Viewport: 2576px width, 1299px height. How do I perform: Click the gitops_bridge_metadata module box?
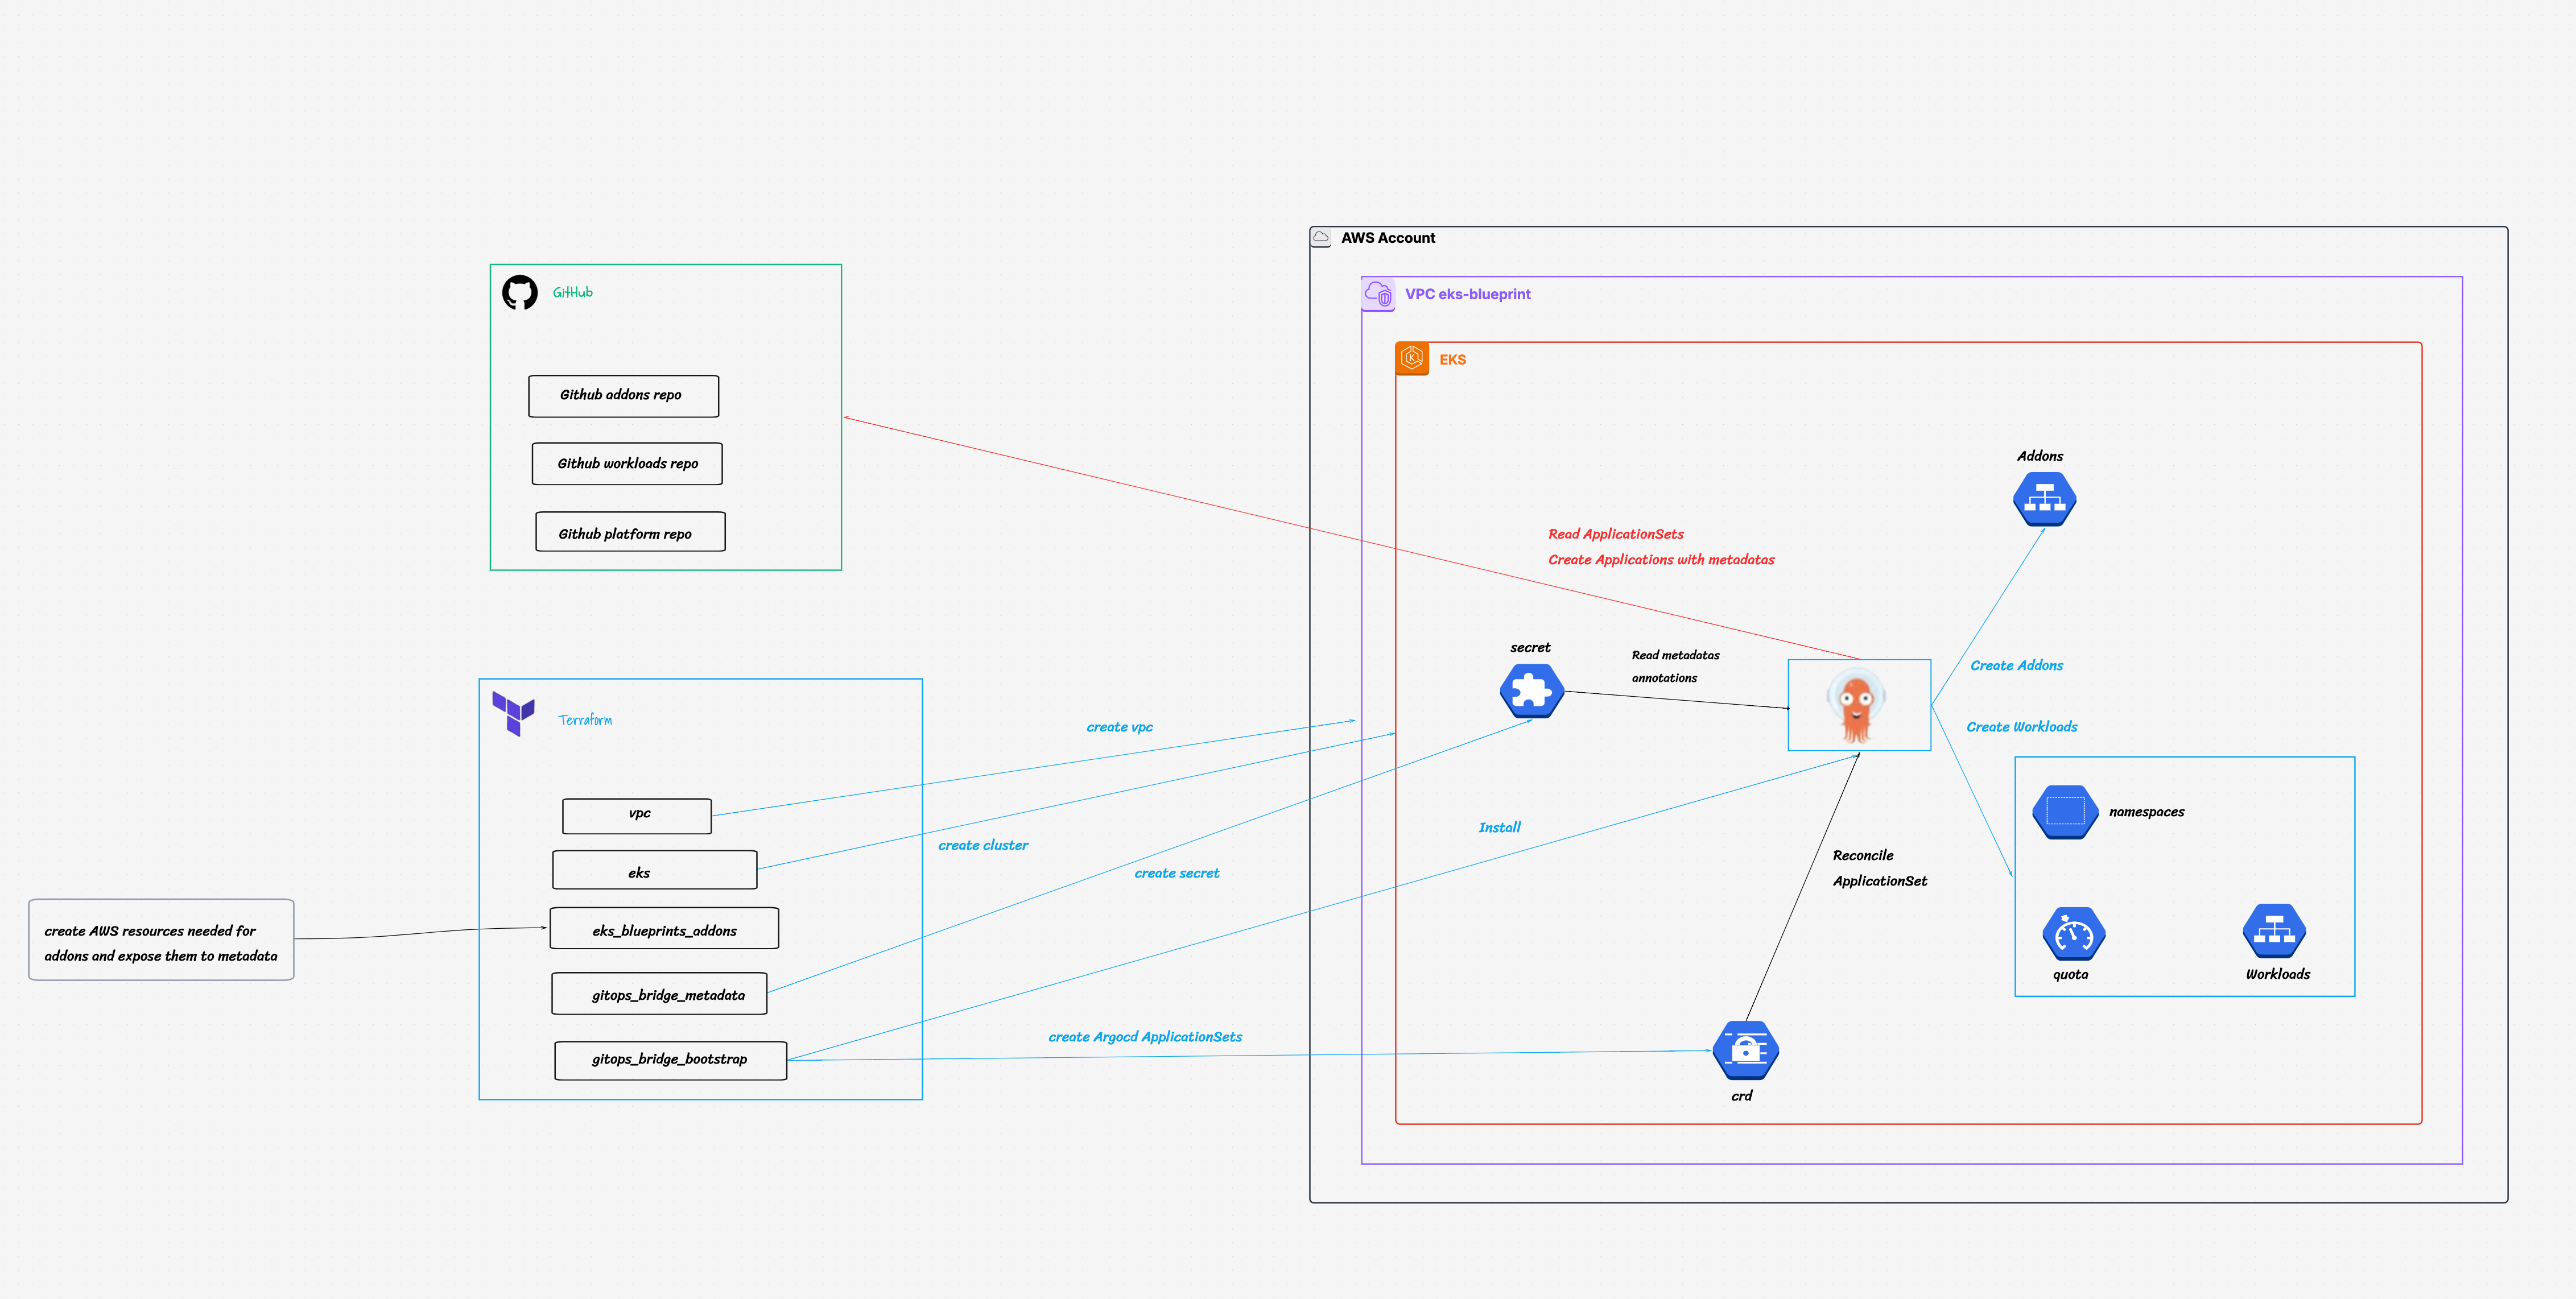point(659,994)
